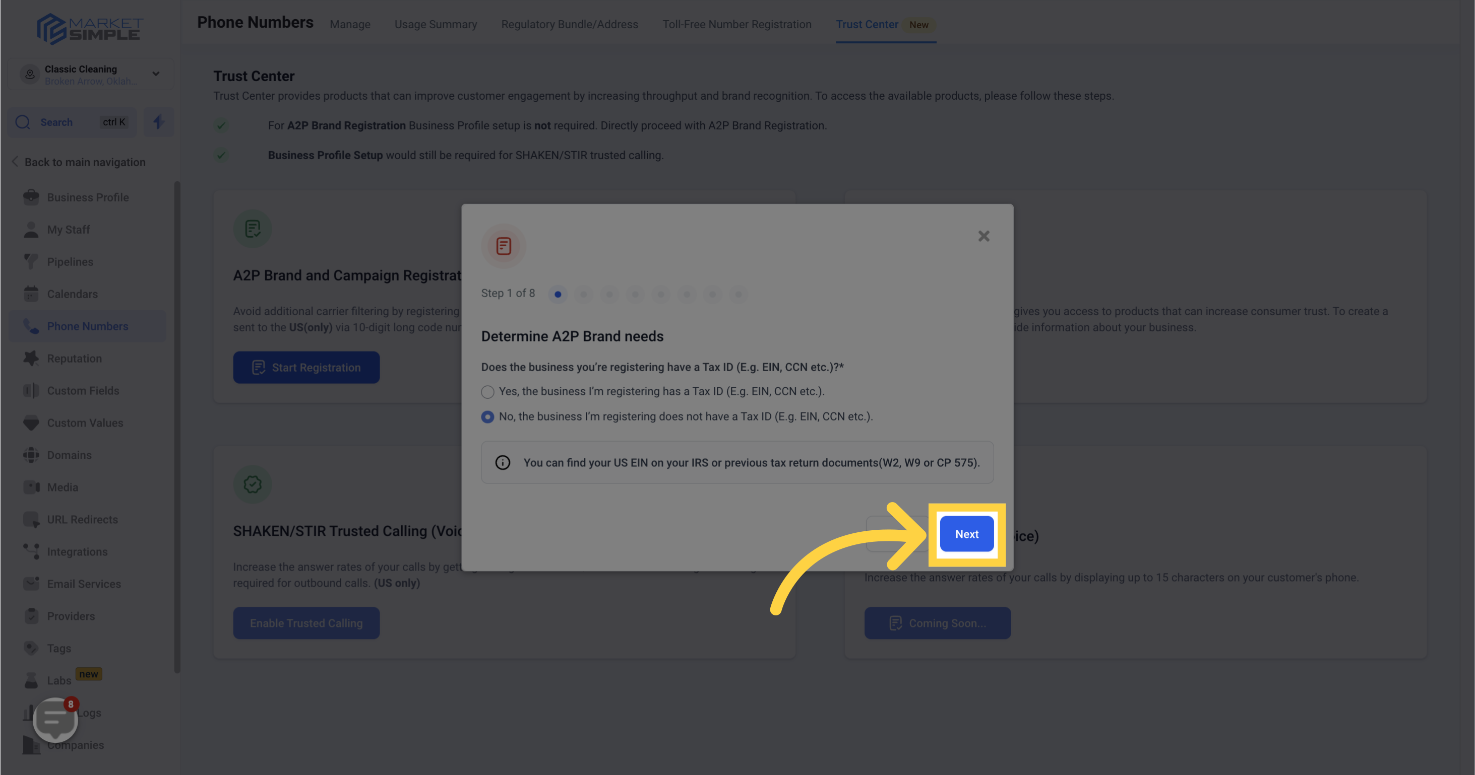Click the second step progress dot
The image size is (1475, 775).
click(x=583, y=294)
